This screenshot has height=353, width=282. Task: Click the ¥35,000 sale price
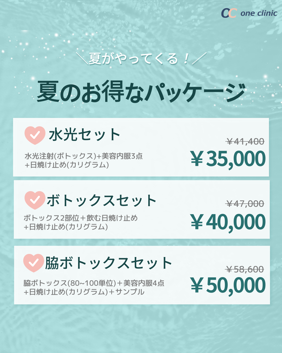(x=228, y=159)
